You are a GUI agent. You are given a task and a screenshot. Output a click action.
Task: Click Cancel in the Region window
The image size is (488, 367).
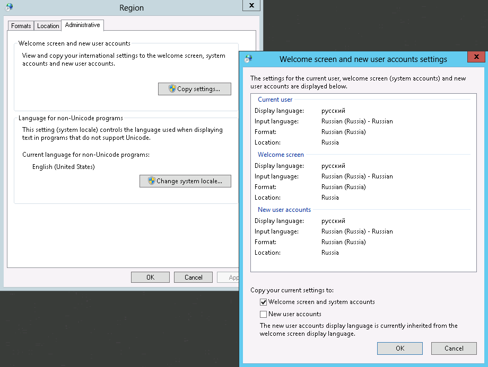193,277
